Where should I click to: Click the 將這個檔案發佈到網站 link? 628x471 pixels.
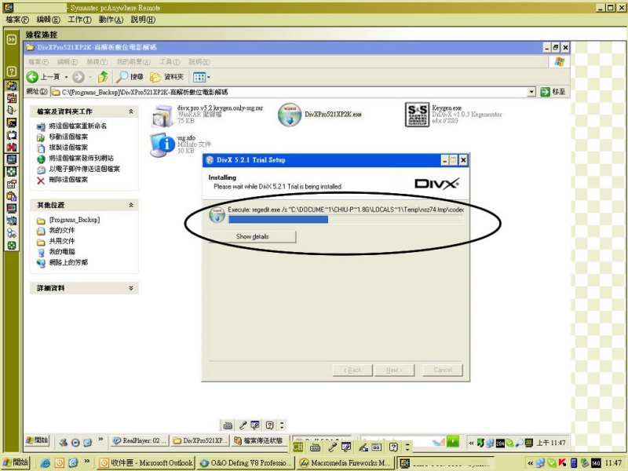[82, 159]
